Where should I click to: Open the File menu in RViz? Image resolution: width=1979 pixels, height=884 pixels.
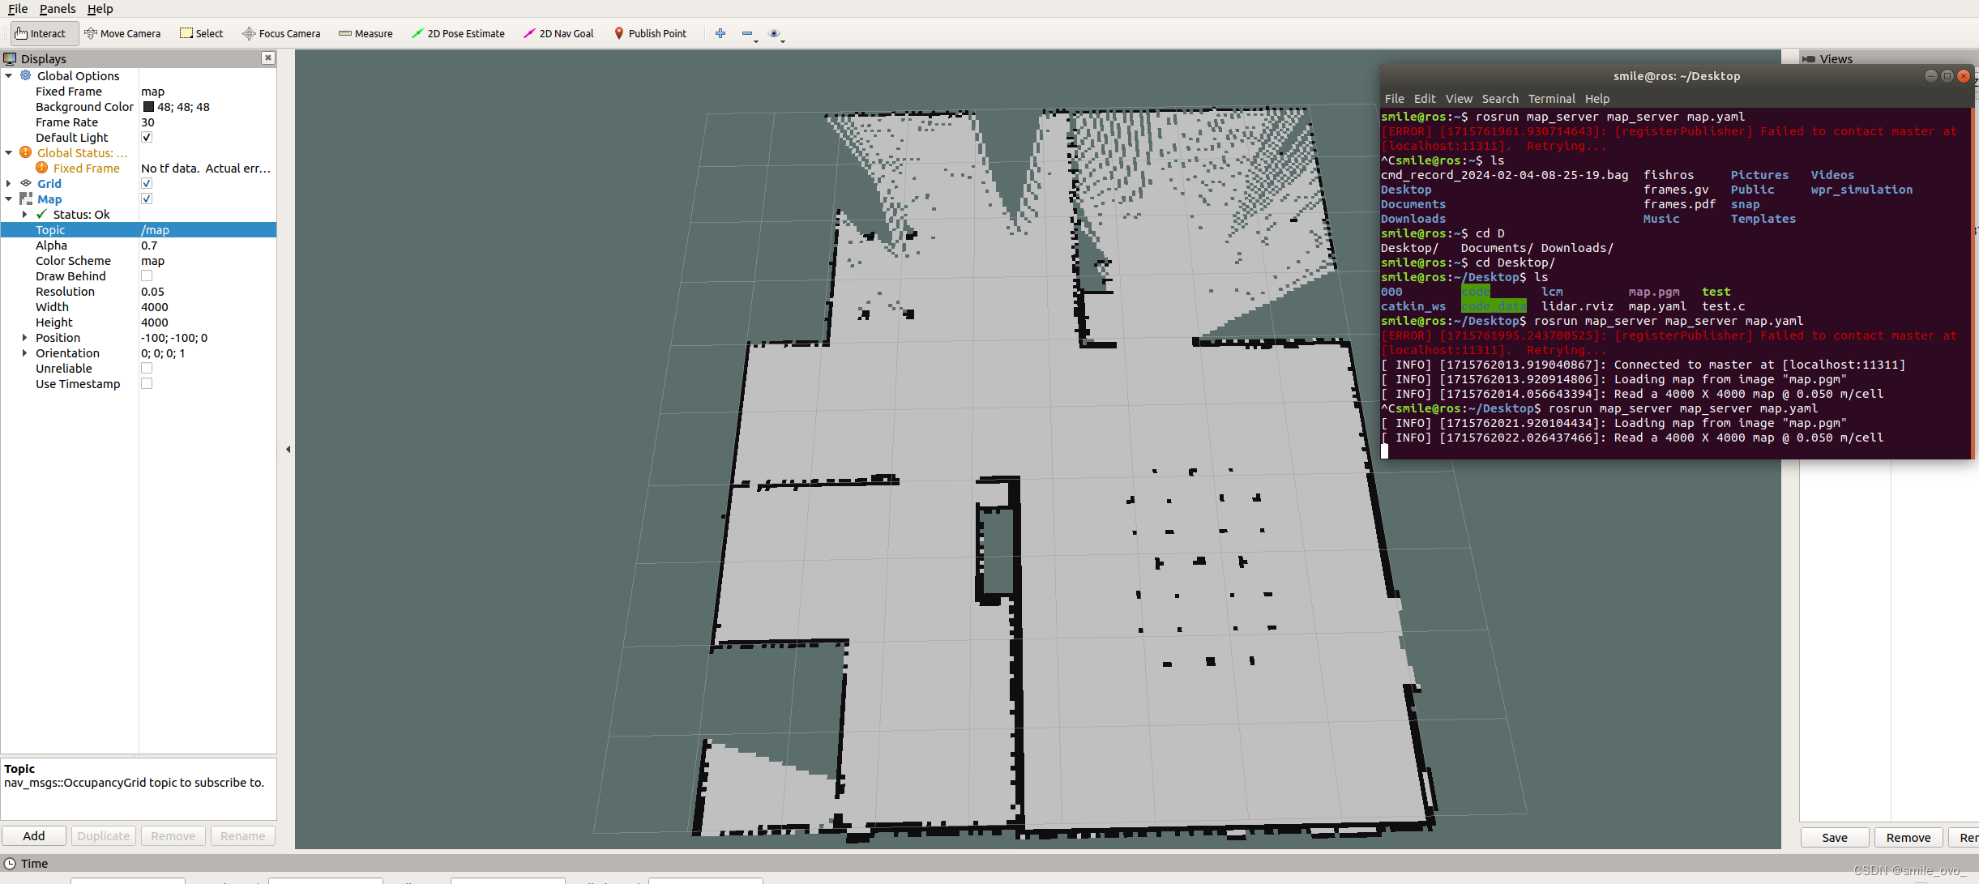point(18,8)
